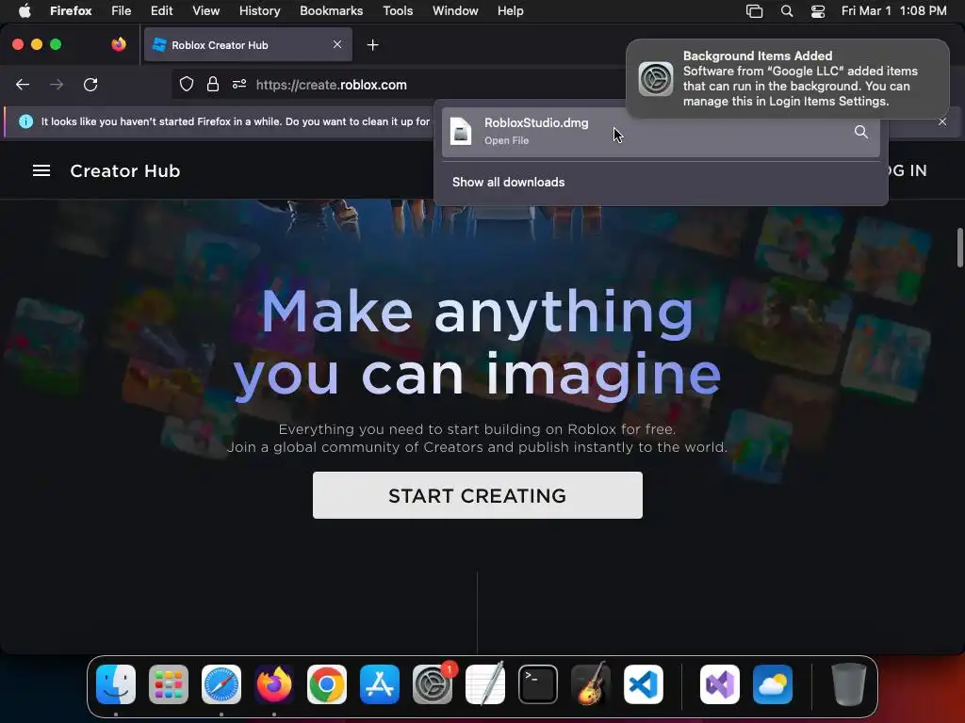Image resolution: width=965 pixels, height=723 pixels.
Task: Open the Help menu
Action: (510, 10)
